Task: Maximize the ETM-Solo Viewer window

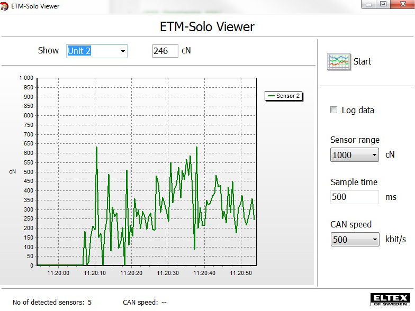Action: (383, 4)
